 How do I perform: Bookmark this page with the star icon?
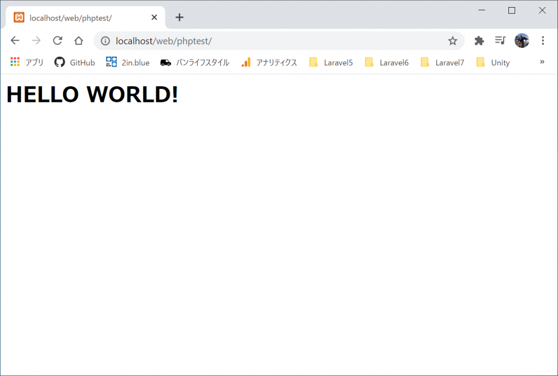click(452, 41)
